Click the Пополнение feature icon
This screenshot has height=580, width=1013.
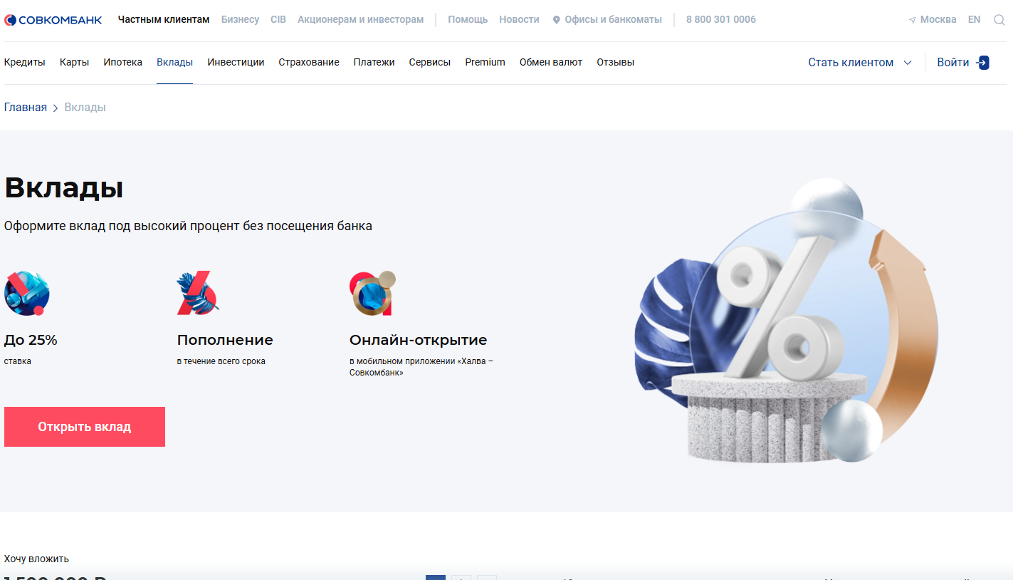[x=197, y=293]
